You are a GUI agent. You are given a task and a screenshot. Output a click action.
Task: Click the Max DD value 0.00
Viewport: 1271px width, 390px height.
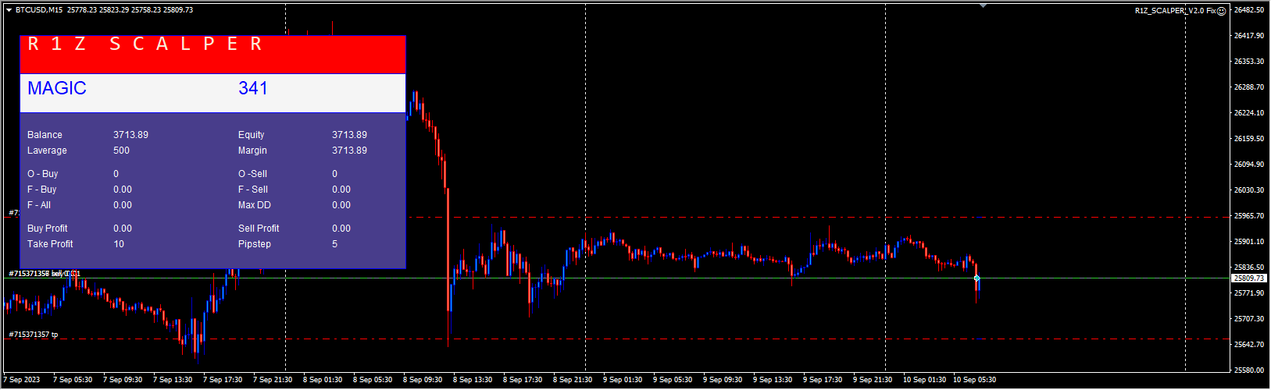[x=341, y=205]
